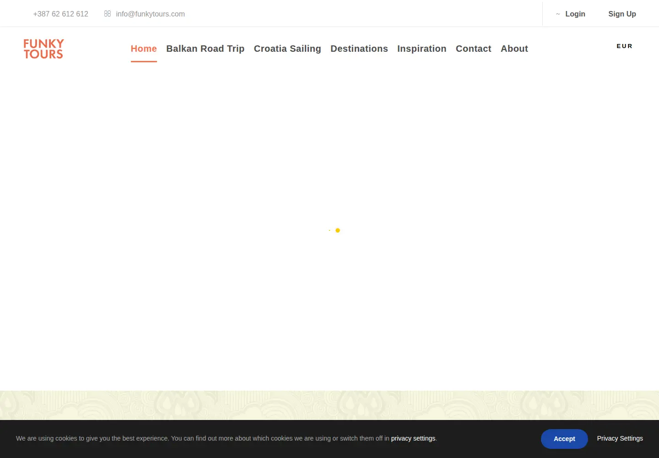This screenshot has height=458, width=659.
Task: Click the inline privacy settings link
Action: [413, 438]
